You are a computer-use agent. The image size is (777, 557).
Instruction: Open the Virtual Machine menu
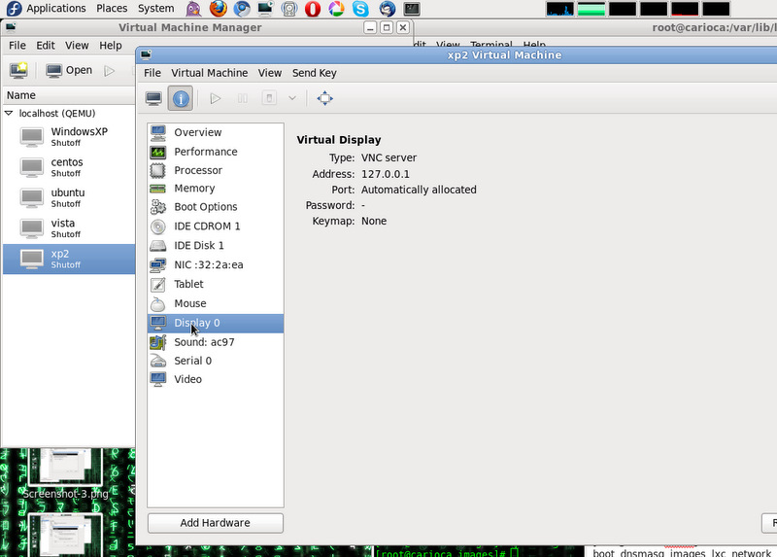coord(209,73)
